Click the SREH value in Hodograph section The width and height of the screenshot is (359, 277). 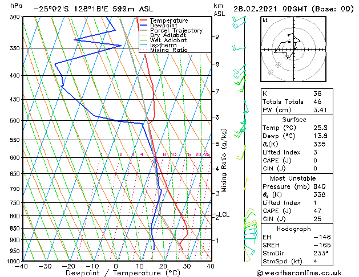pyautogui.click(x=322, y=245)
